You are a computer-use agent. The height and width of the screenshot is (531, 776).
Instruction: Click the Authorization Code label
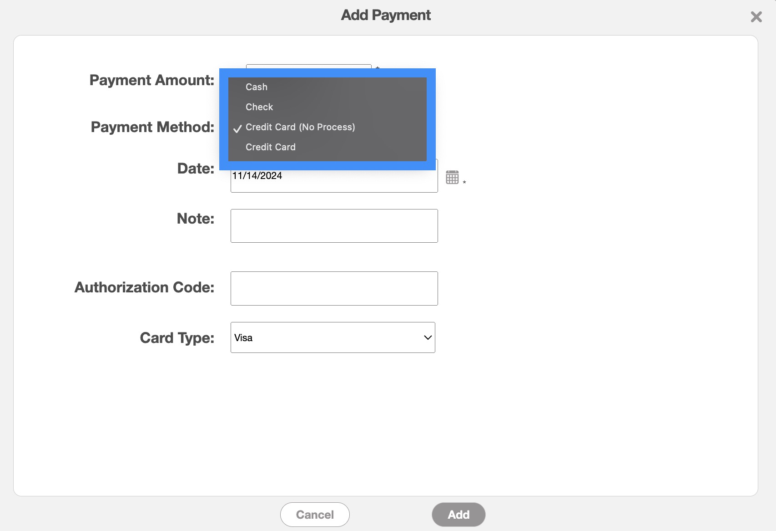(x=144, y=287)
